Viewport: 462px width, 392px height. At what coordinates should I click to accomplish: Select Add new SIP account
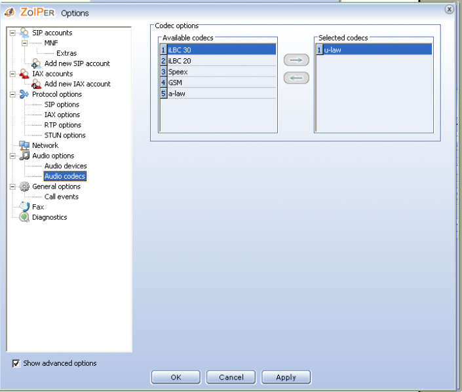coord(77,63)
